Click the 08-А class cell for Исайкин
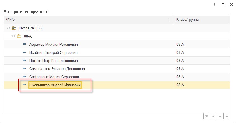Viewport: 236px width, 123px height. pyautogui.click(x=180, y=52)
